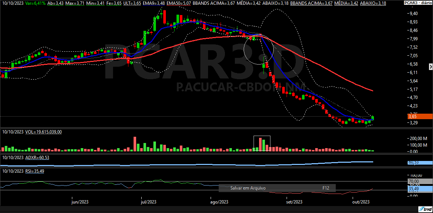Open the VOL=19.615.039,00 indicator label

point(43,132)
